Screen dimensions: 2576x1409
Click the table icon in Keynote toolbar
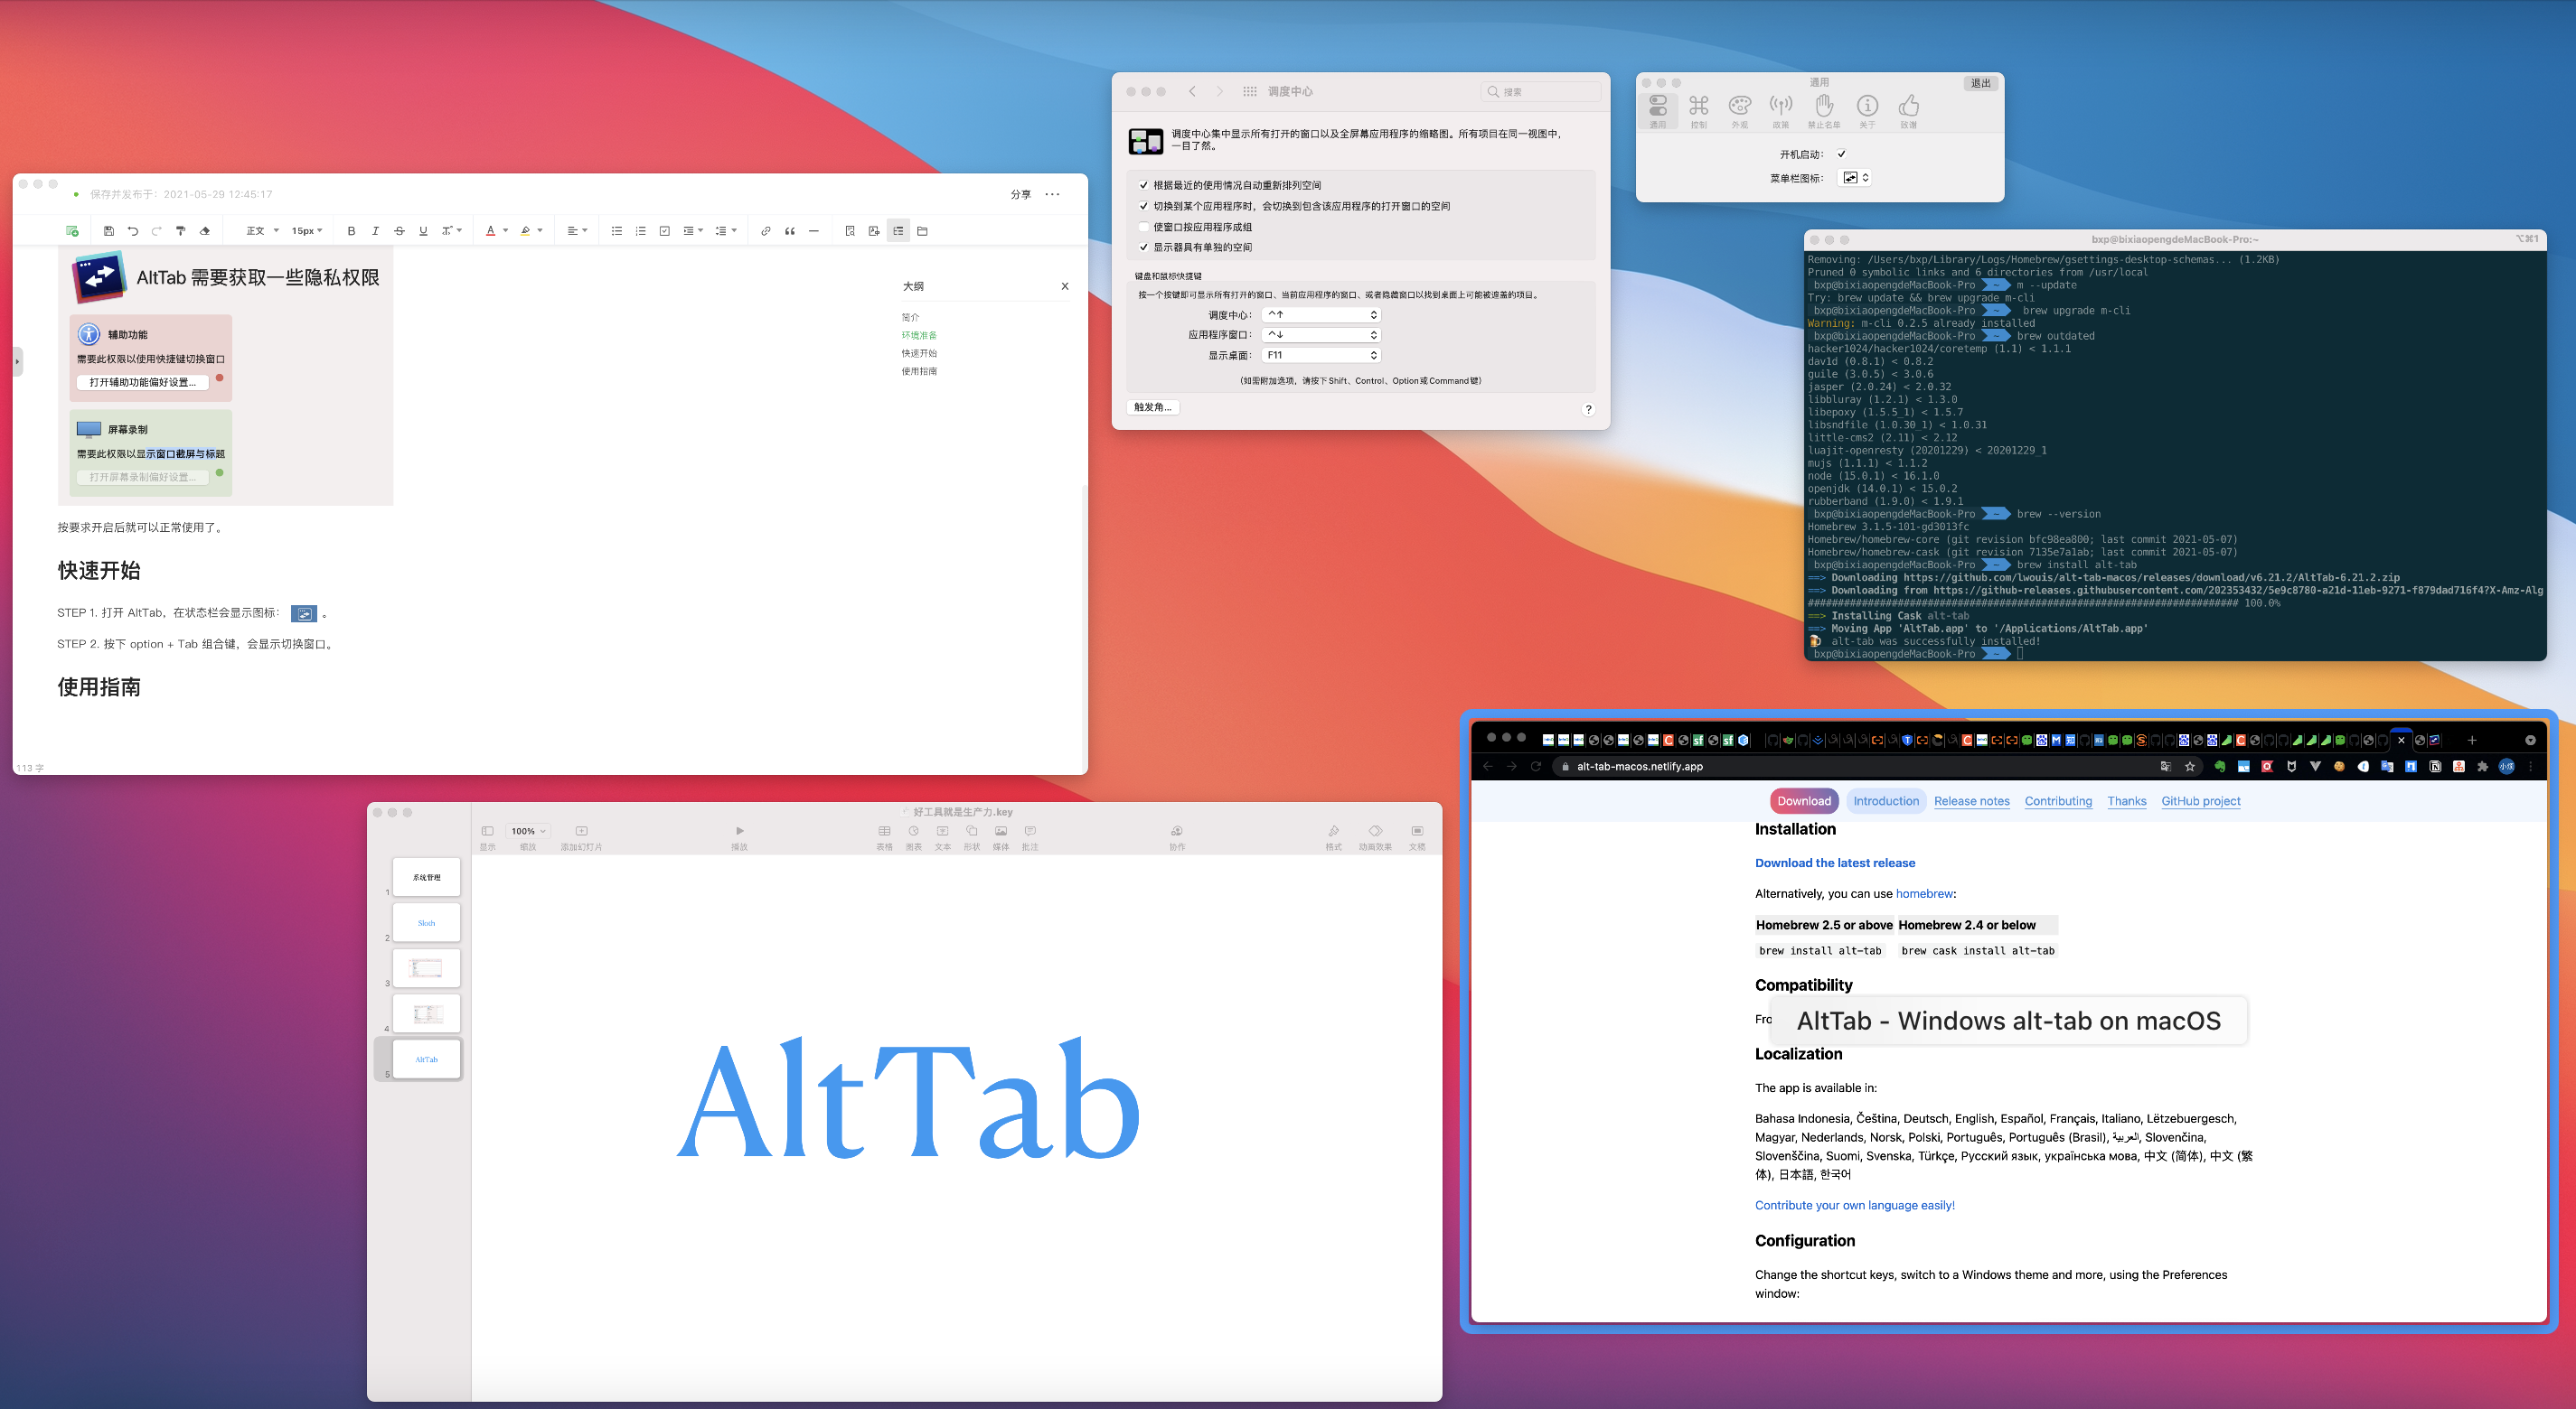884,832
